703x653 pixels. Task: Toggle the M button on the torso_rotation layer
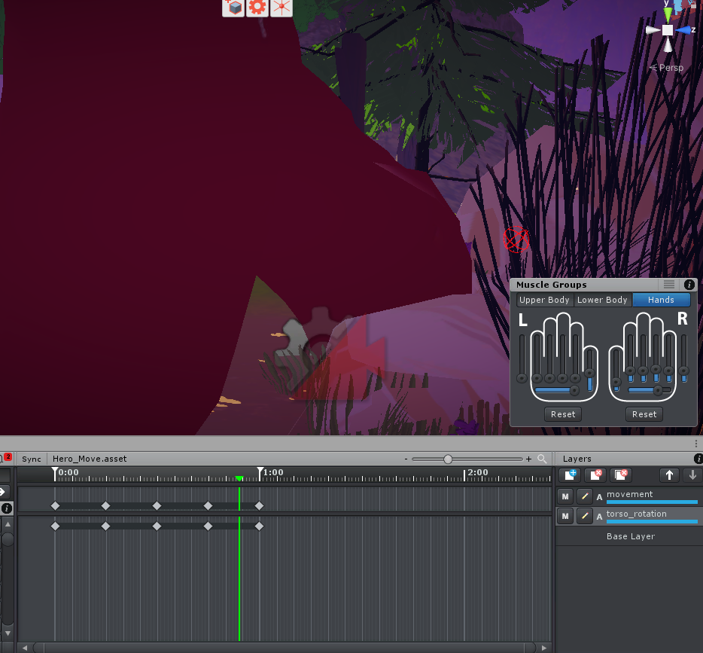[x=565, y=516]
